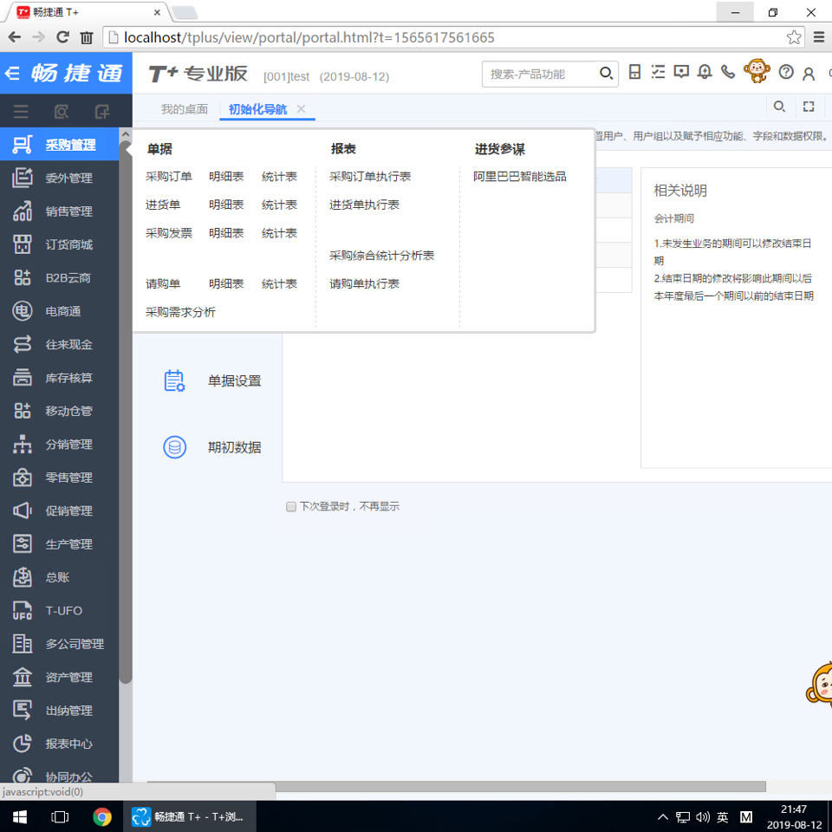The height and width of the screenshot is (832, 832).
Task: Click the phone support icon
Action: click(x=728, y=72)
